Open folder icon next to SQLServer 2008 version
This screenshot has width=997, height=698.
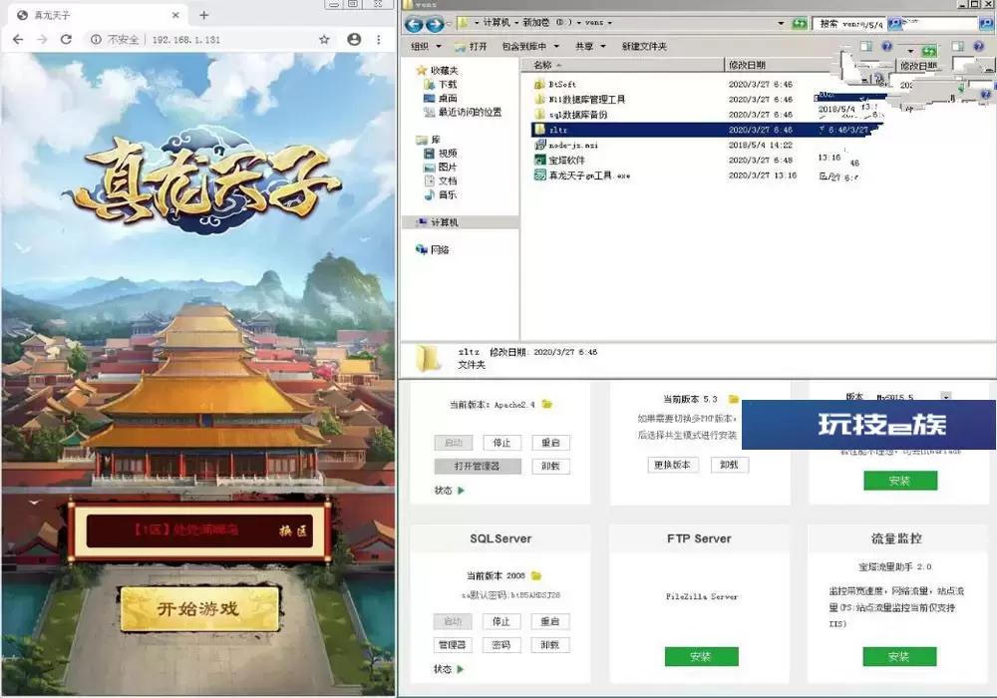click(x=536, y=576)
